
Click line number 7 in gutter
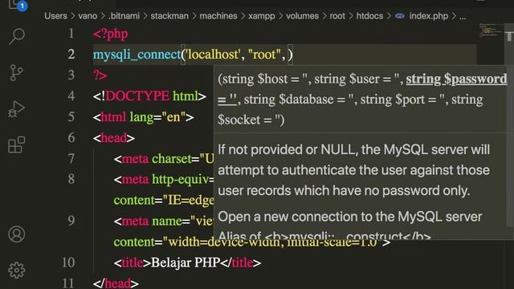(x=71, y=159)
